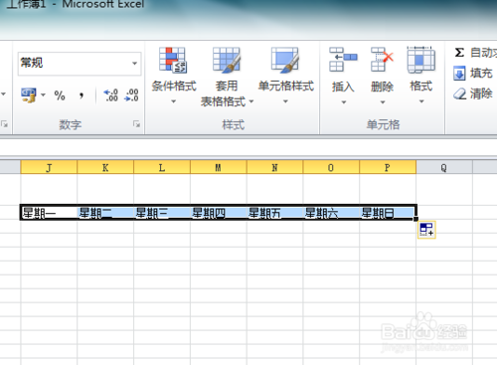The image size is (497, 365).
Task: Select column M header
Action: tap(219, 167)
